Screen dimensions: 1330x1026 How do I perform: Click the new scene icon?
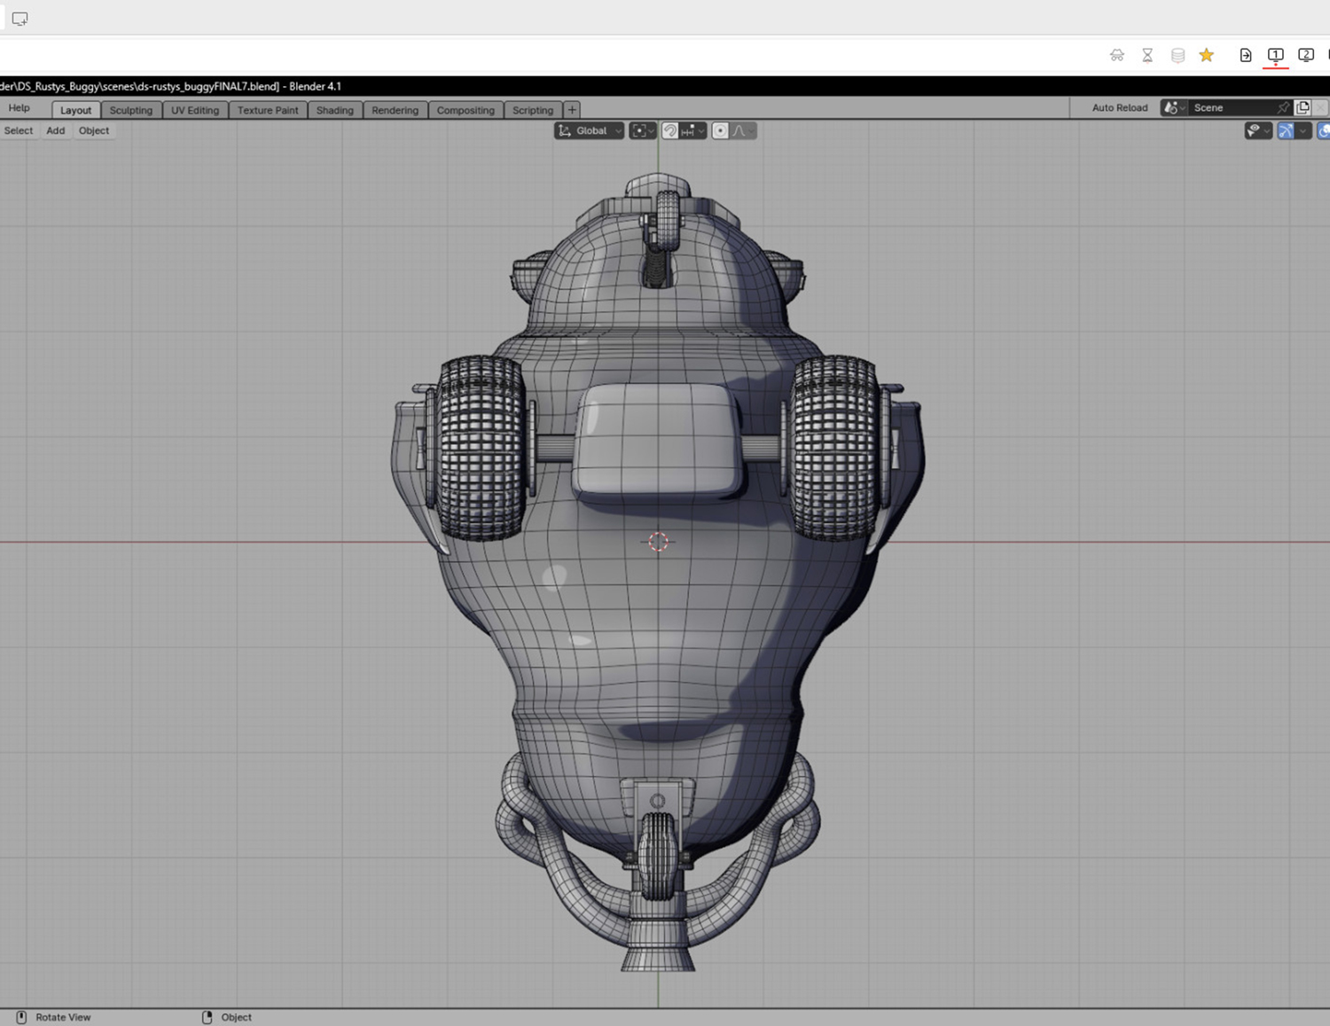pos(1303,107)
